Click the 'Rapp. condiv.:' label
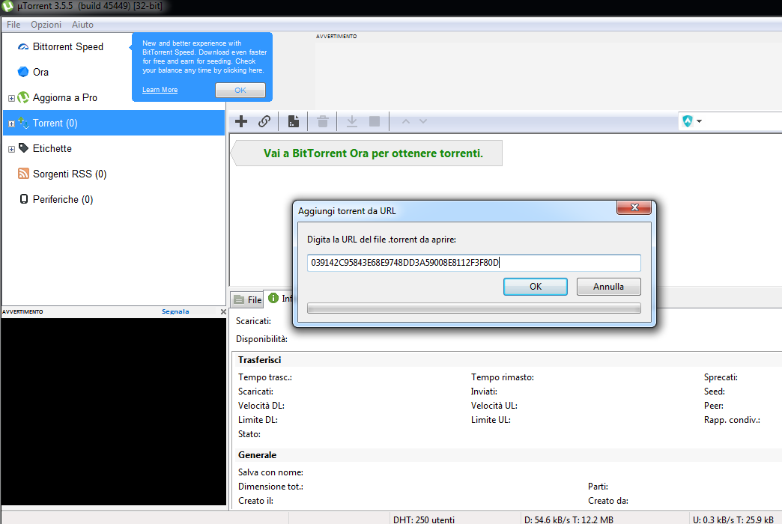The image size is (782, 524). click(x=732, y=420)
